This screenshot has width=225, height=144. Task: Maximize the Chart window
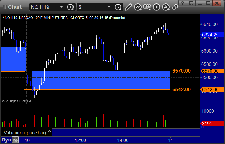(x=208, y=3)
